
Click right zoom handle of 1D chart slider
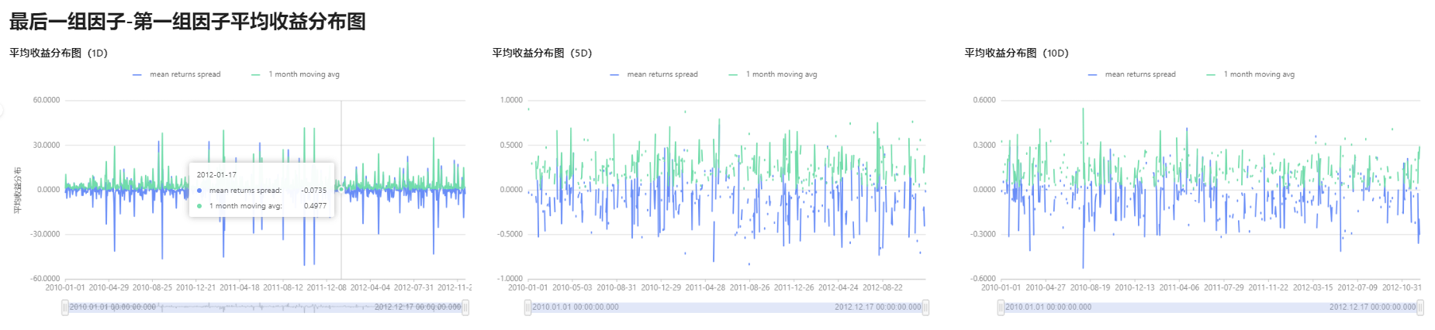click(x=465, y=308)
